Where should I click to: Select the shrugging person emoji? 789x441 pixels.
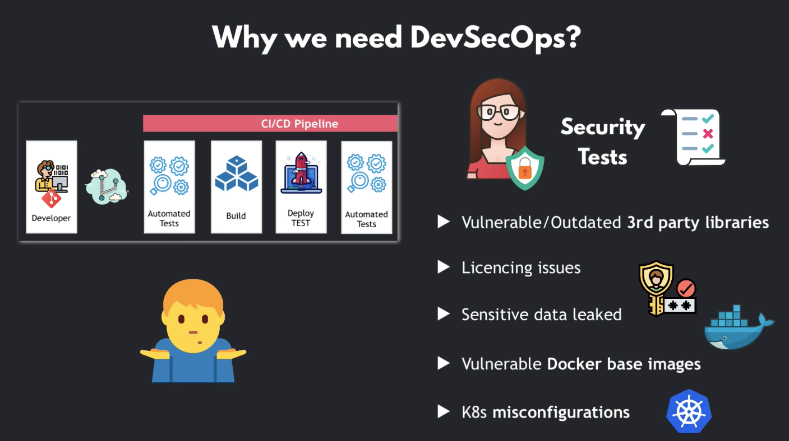click(x=193, y=331)
